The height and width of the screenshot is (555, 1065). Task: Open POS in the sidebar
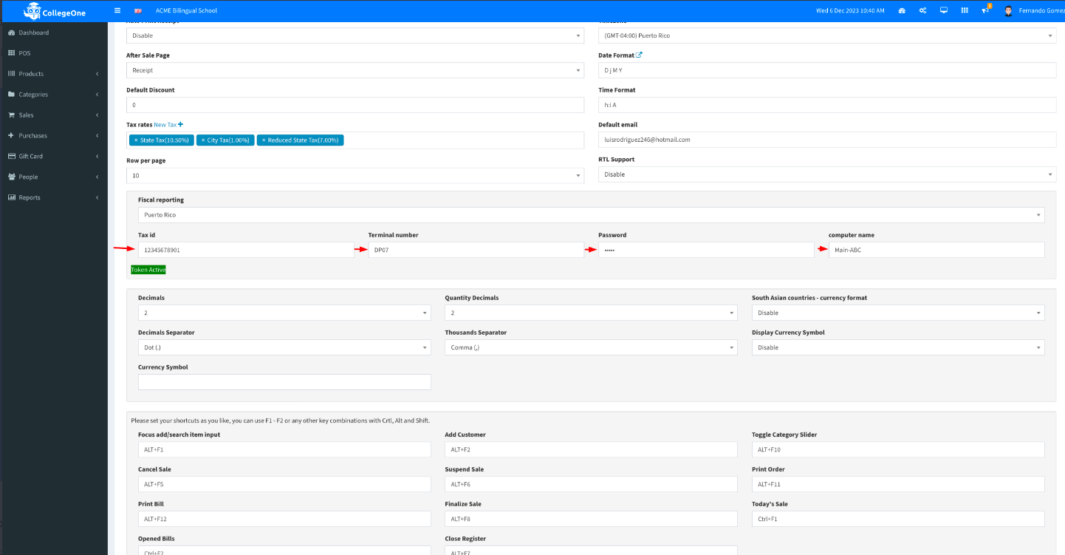tap(54, 53)
